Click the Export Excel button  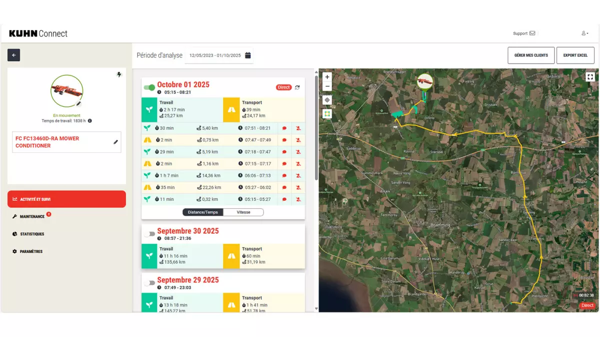(575, 55)
